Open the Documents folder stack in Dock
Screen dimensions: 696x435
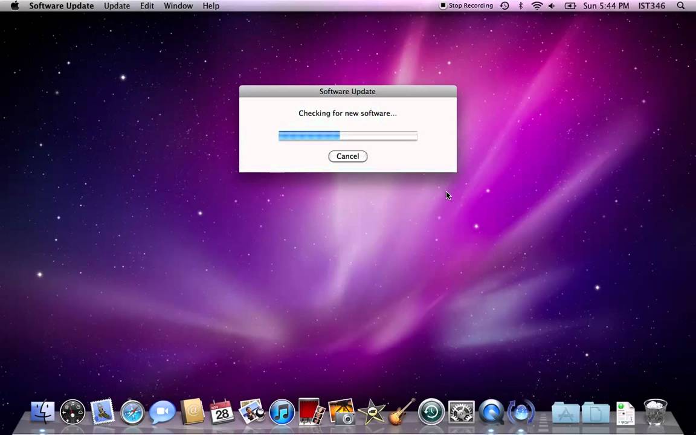click(595, 413)
